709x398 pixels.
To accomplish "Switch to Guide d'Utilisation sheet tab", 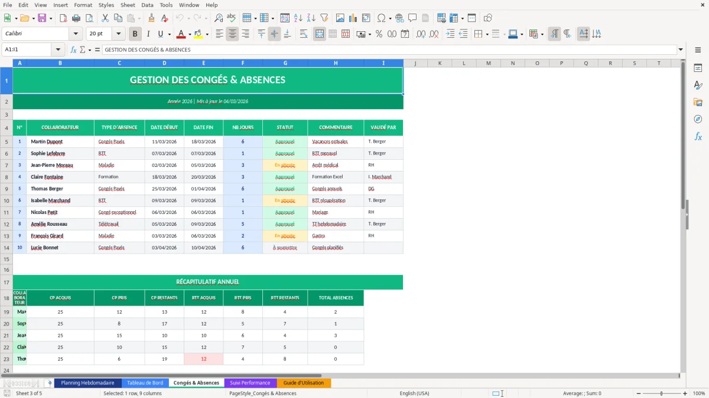I will (x=304, y=383).
